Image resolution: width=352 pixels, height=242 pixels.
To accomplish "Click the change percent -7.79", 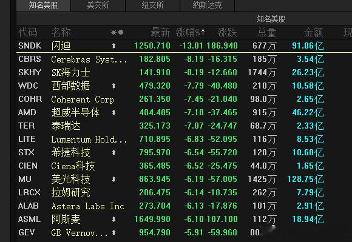I will coord(194,86).
